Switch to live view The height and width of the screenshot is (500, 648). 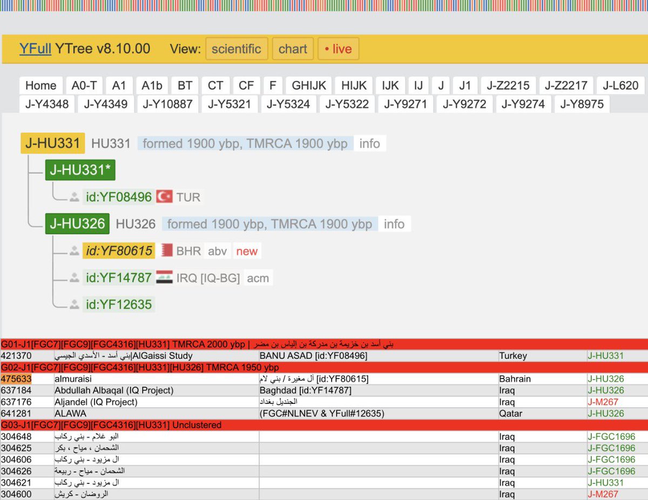(x=338, y=49)
